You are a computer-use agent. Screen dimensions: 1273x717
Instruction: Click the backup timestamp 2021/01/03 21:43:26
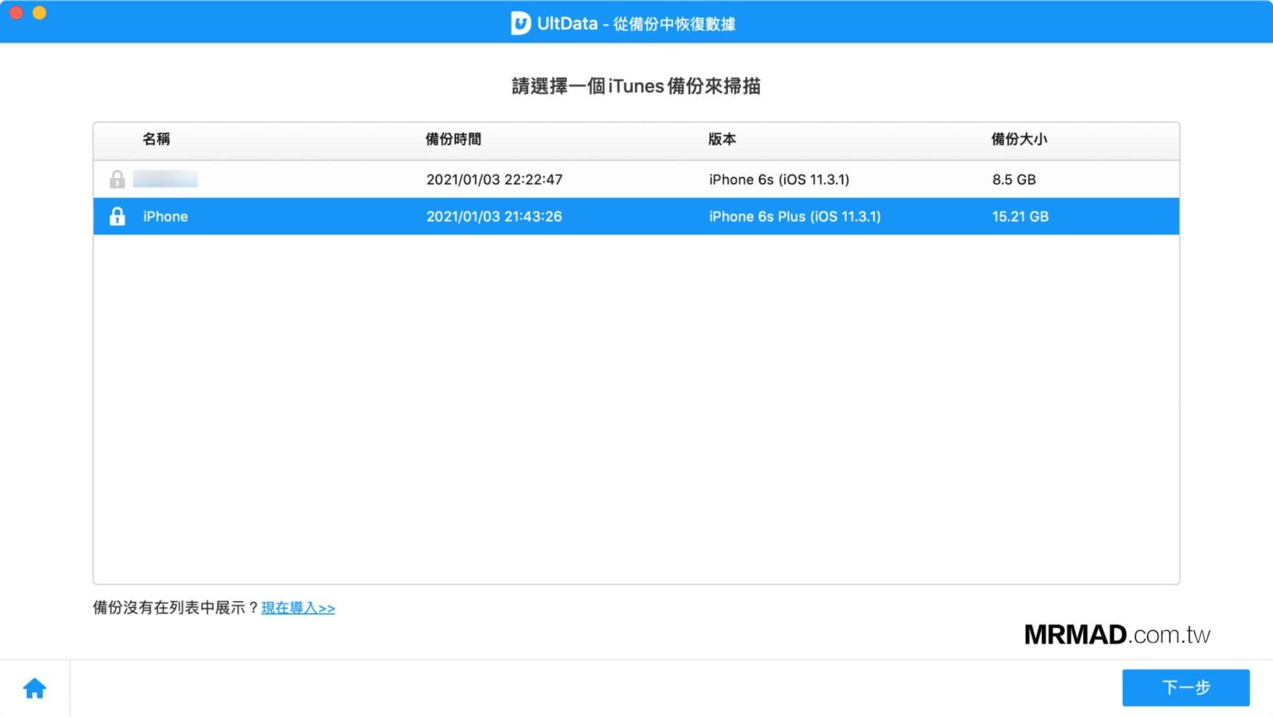click(x=494, y=216)
